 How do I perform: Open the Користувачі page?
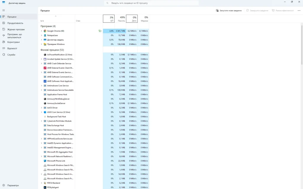(19, 42)
